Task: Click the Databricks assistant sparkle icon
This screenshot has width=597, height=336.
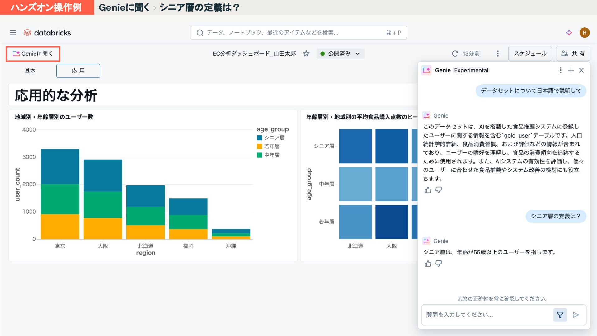Action: tap(569, 33)
